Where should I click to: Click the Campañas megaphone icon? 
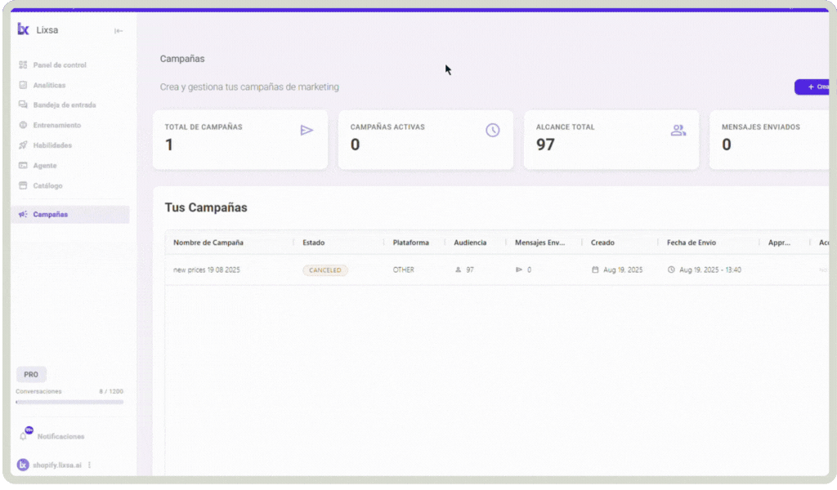(x=23, y=214)
